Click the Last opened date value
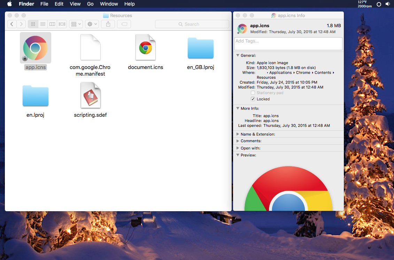 (x=296, y=125)
